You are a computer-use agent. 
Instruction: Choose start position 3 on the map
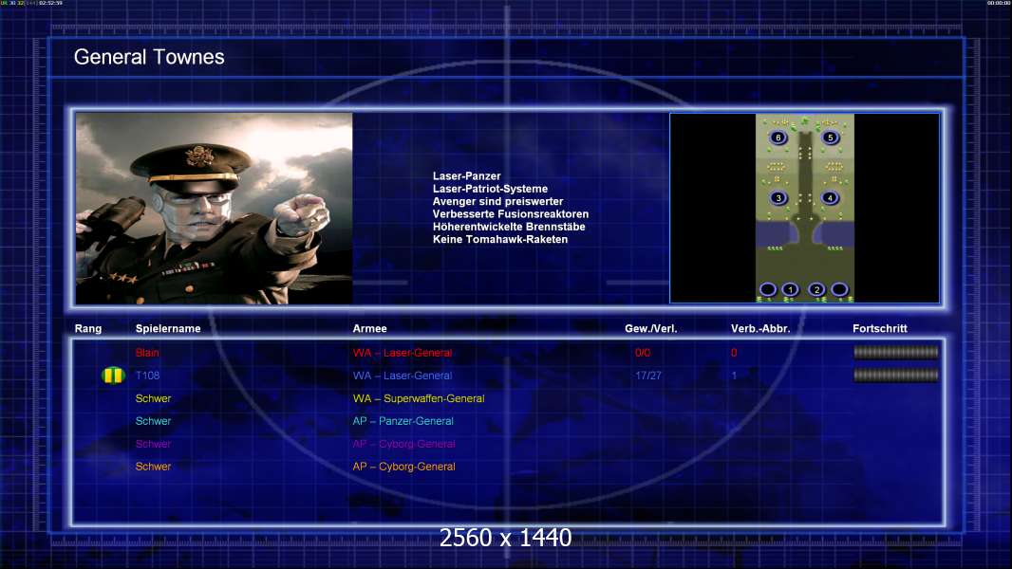[x=778, y=198]
